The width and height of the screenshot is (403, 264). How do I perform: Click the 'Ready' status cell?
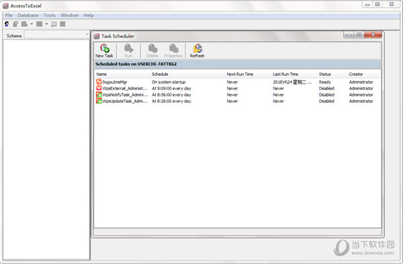click(x=325, y=82)
